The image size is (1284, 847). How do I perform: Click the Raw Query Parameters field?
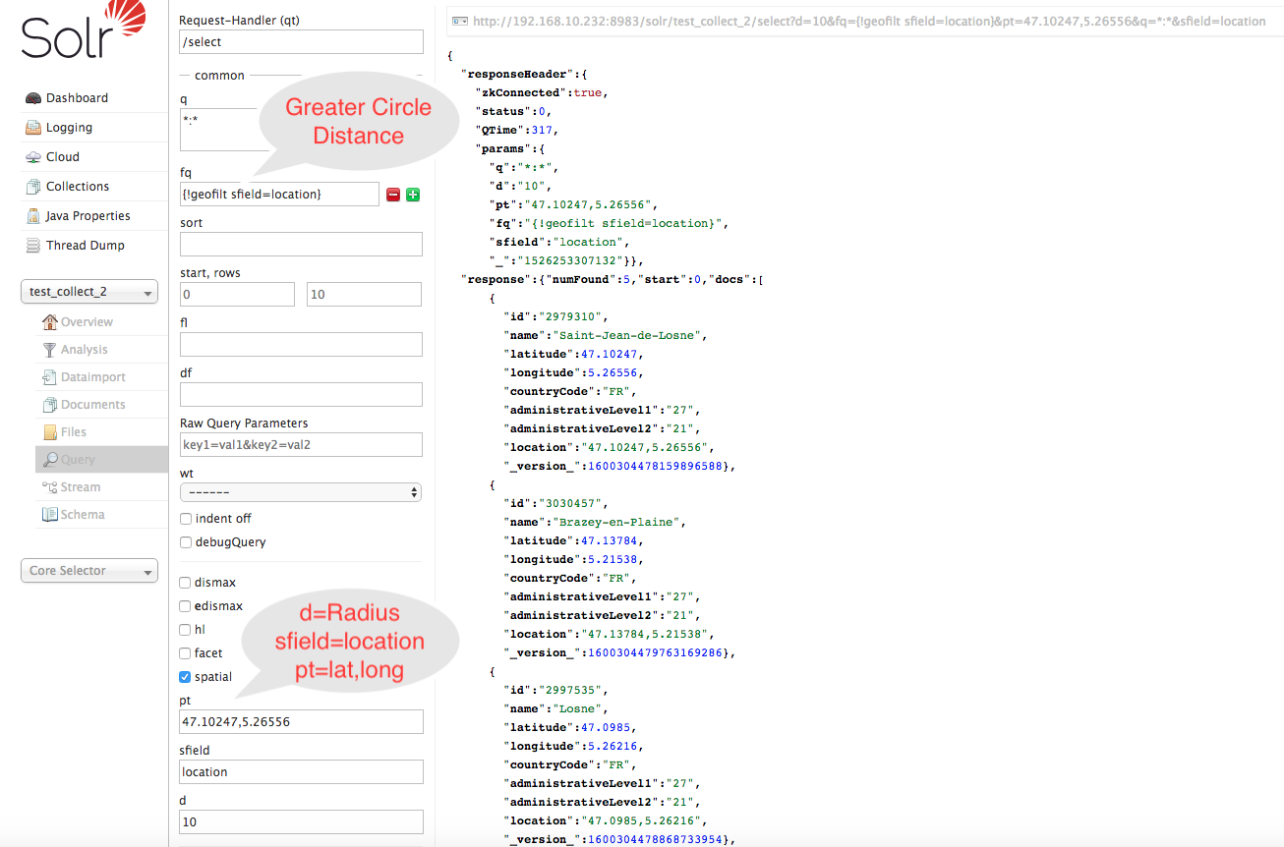[301, 445]
